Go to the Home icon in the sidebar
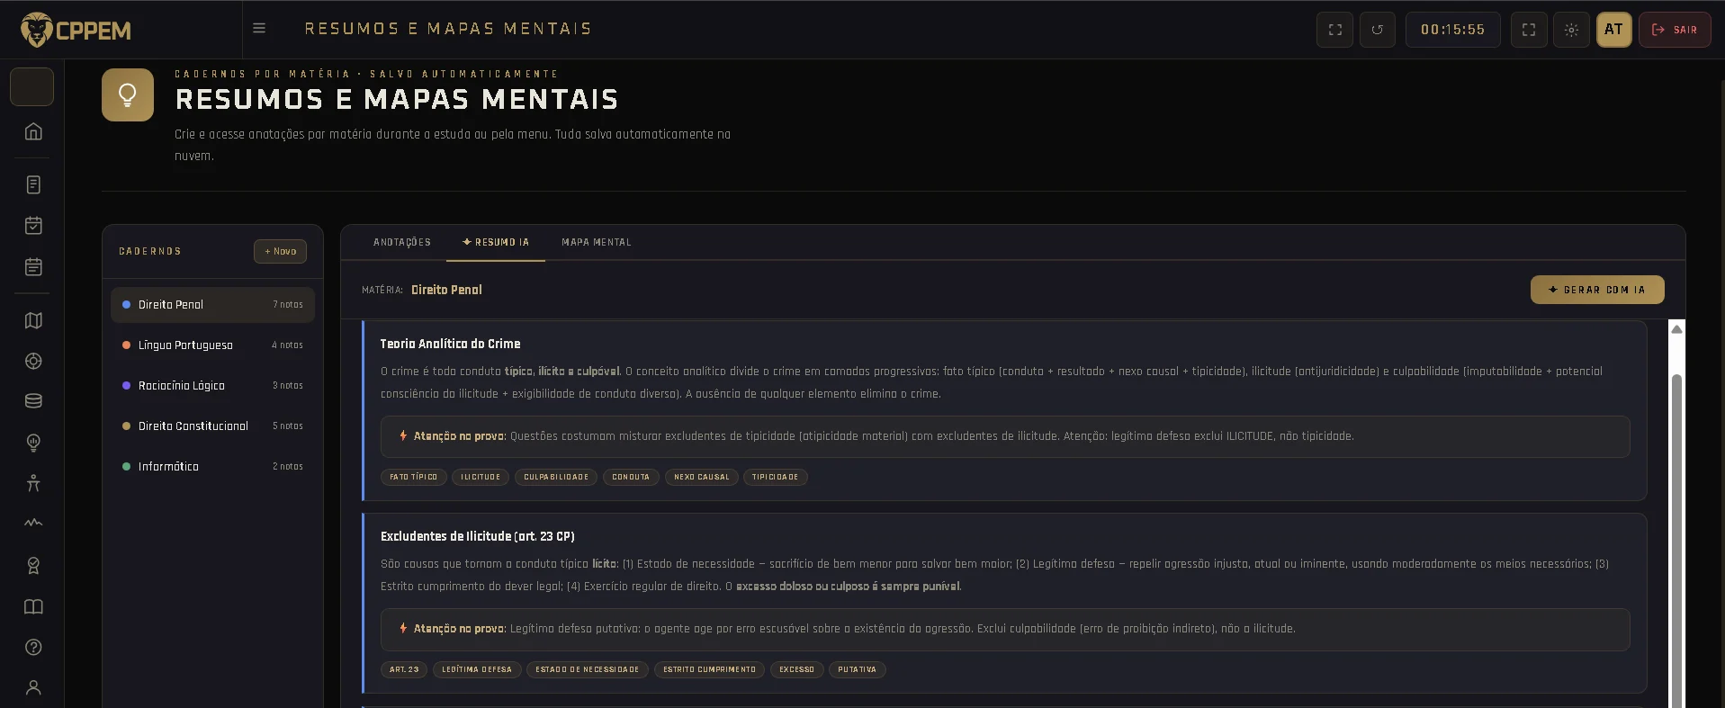Screen dimensions: 1725x708 33,131
